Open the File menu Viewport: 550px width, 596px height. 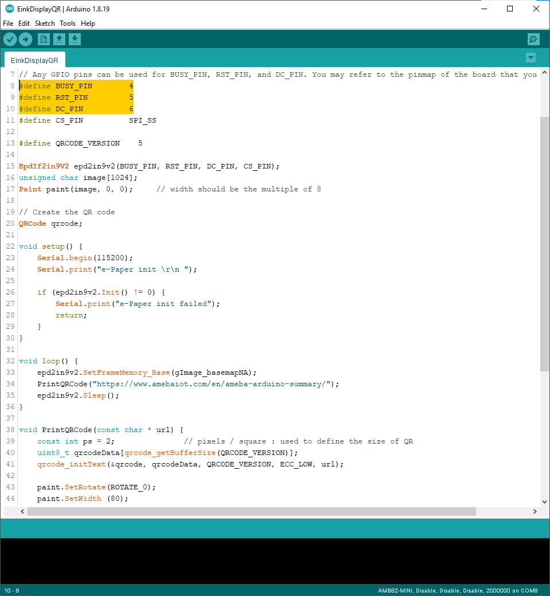(x=8, y=23)
